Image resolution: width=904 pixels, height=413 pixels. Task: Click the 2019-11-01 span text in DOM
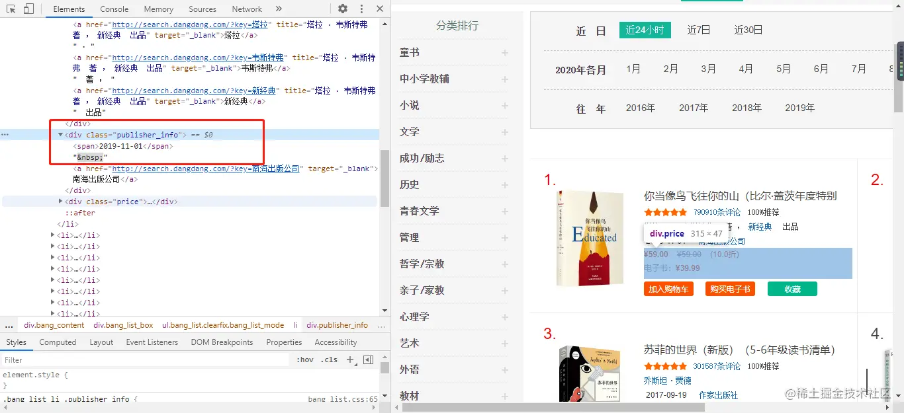click(120, 146)
